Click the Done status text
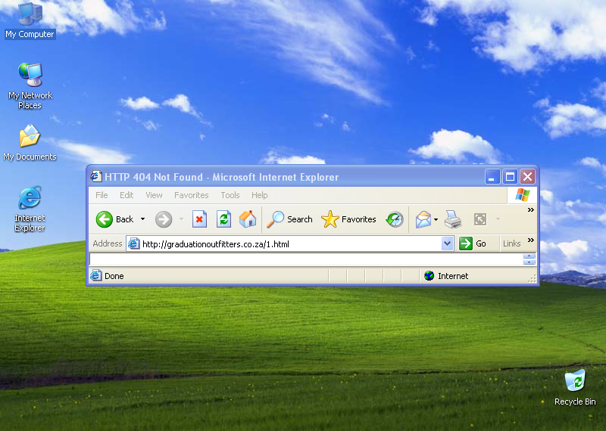Image resolution: width=606 pixels, height=431 pixels. coord(114,276)
